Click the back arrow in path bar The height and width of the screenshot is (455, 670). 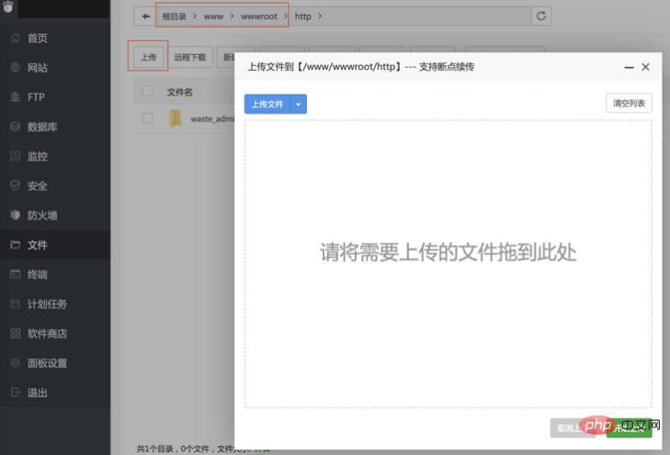click(146, 17)
